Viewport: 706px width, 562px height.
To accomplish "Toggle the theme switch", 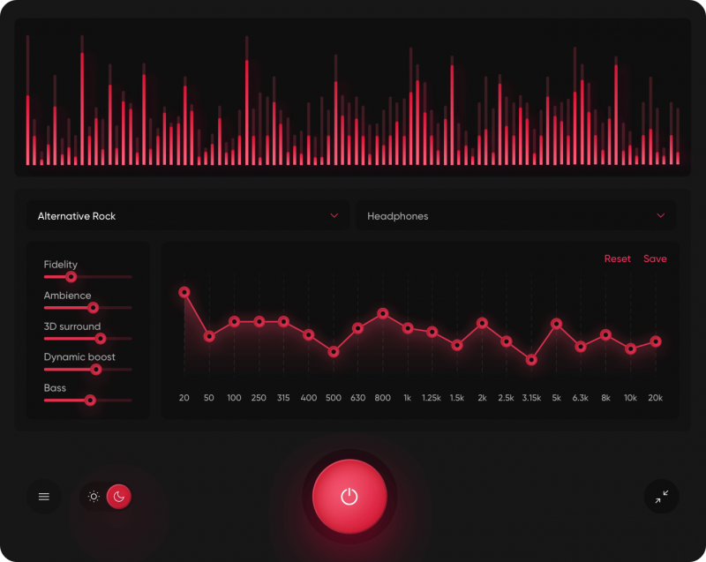I will click(106, 496).
